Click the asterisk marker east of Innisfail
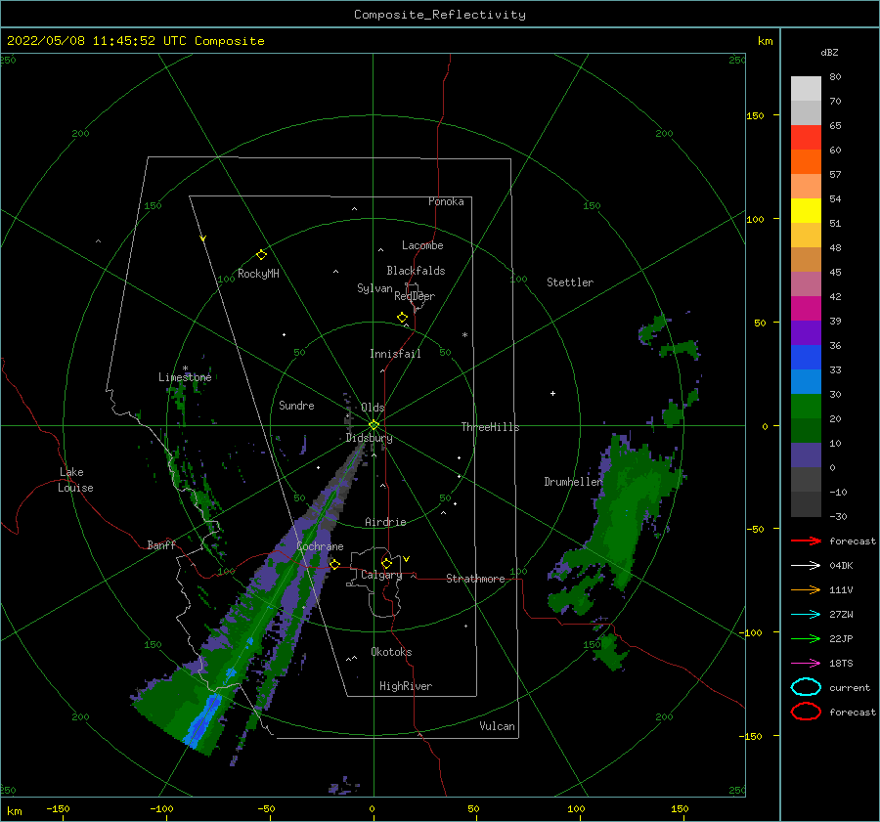 tap(464, 335)
